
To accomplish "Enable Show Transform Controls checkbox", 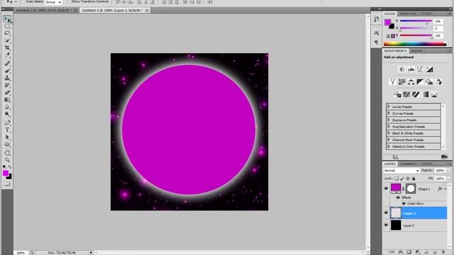I will pyautogui.click(x=69, y=1).
